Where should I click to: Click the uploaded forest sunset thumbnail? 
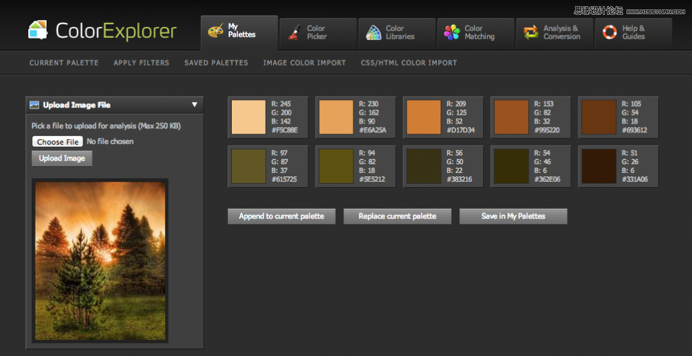pyautogui.click(x=100, y=260)
